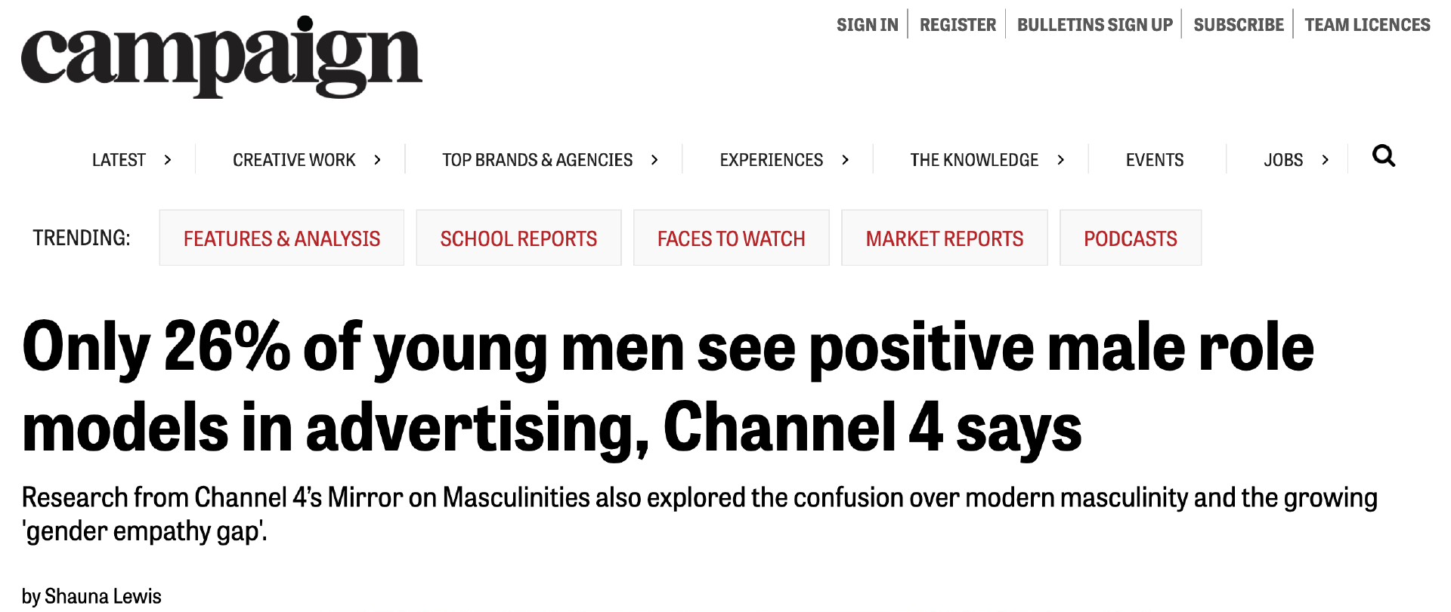Viewport: 1451px width, 612px height.
Task: Click the Sign In link
Action: pos(867,25)
